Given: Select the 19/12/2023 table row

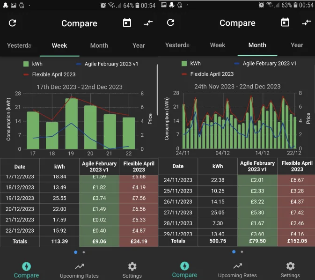Looking at the screenshot, I should 79,198.
